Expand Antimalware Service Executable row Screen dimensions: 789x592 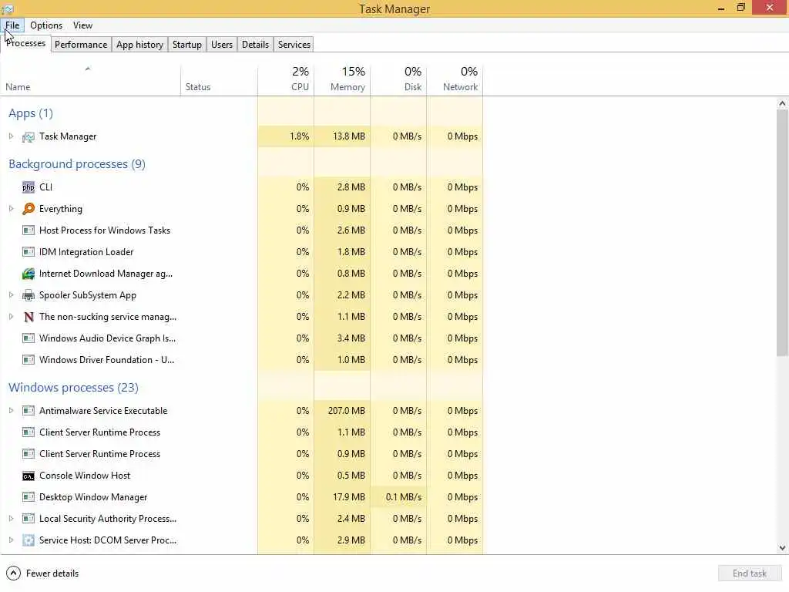11,411
